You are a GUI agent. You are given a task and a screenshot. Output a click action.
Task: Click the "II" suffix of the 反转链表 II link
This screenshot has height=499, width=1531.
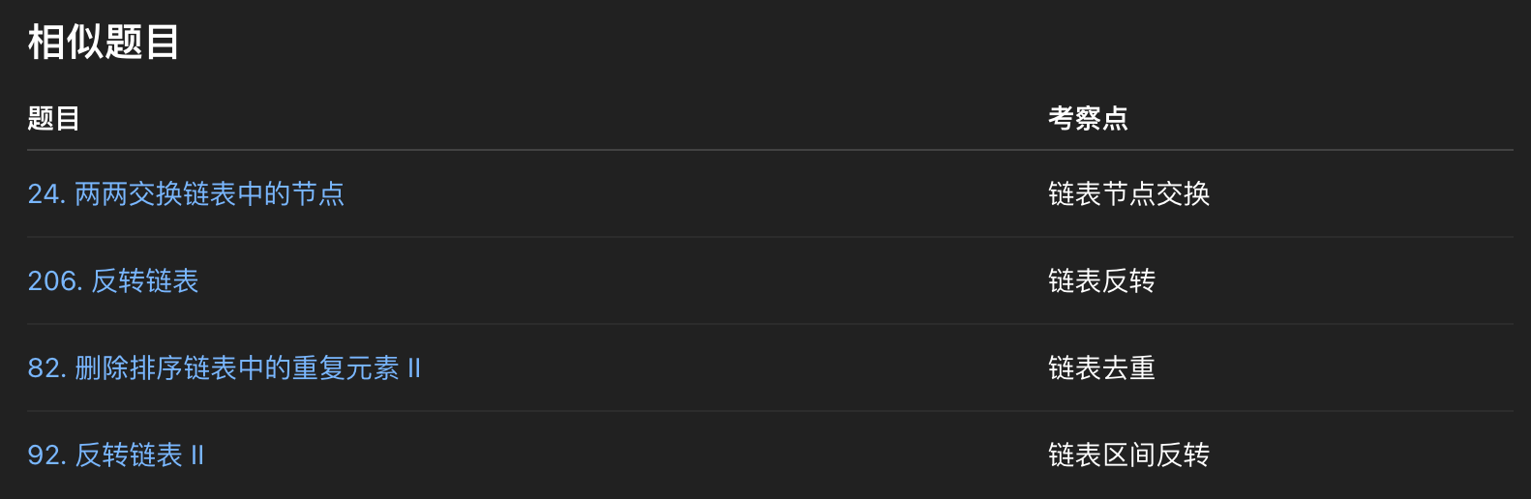[197, 455]
